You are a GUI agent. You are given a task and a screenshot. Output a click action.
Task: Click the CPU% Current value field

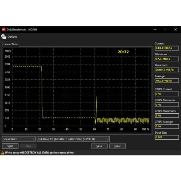tap(167, 94)
